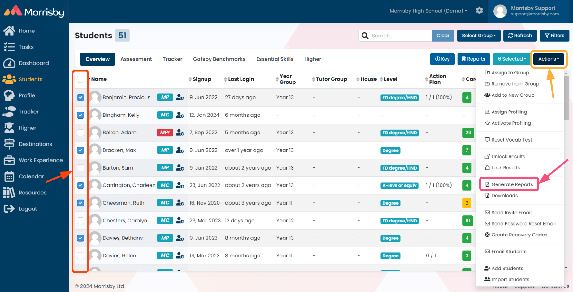Switch to Essential Skills tab
The width and height of the screenshot is (573, 292).
click(275, 59)
